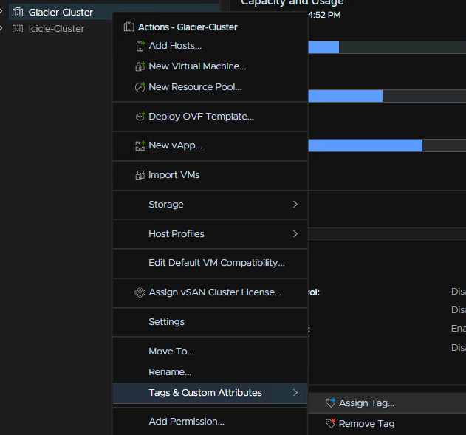Choose Import VMs menu entry
Image resolution: width=466 pixels, height=435 pixels.
click(210, 175)
